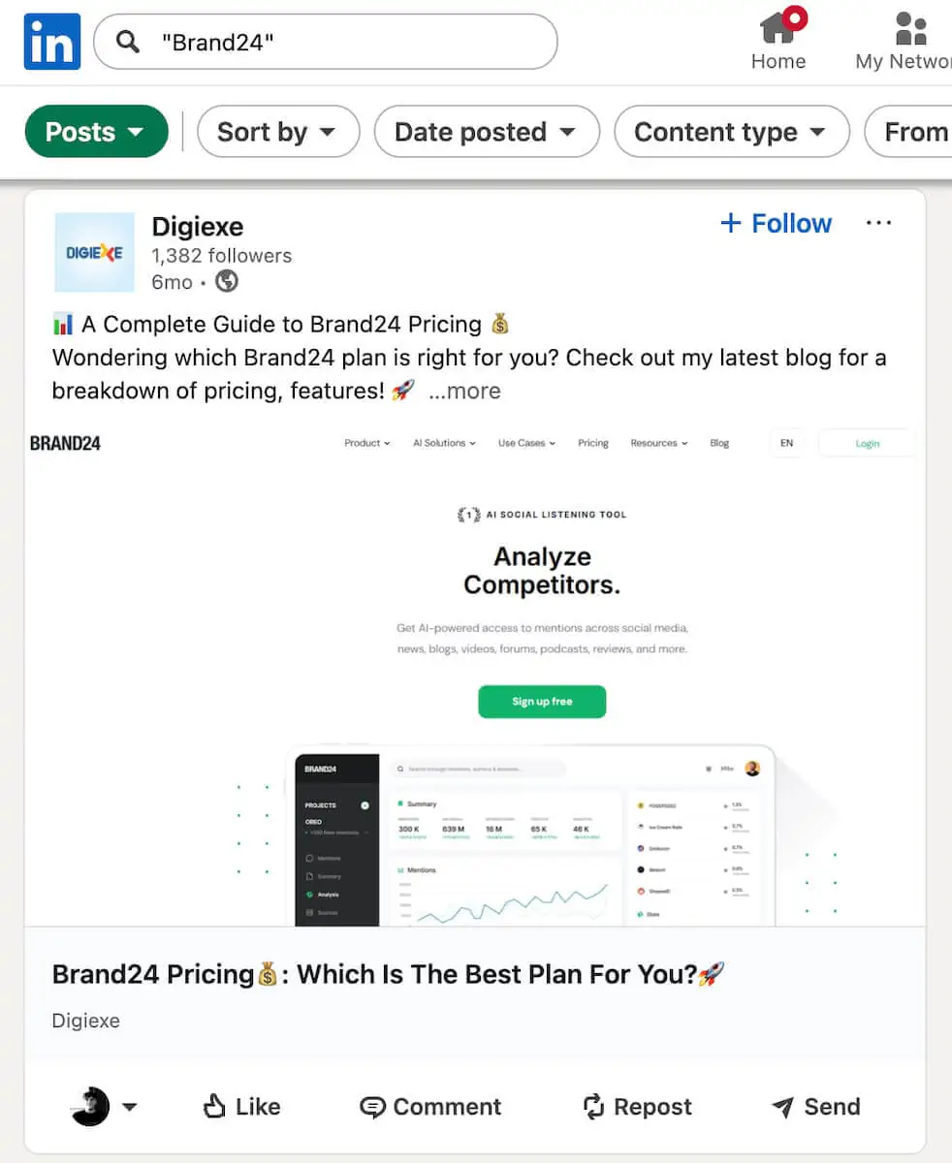
Task: Click the Like thumbs-up icon
Action: coord(214,1107)
